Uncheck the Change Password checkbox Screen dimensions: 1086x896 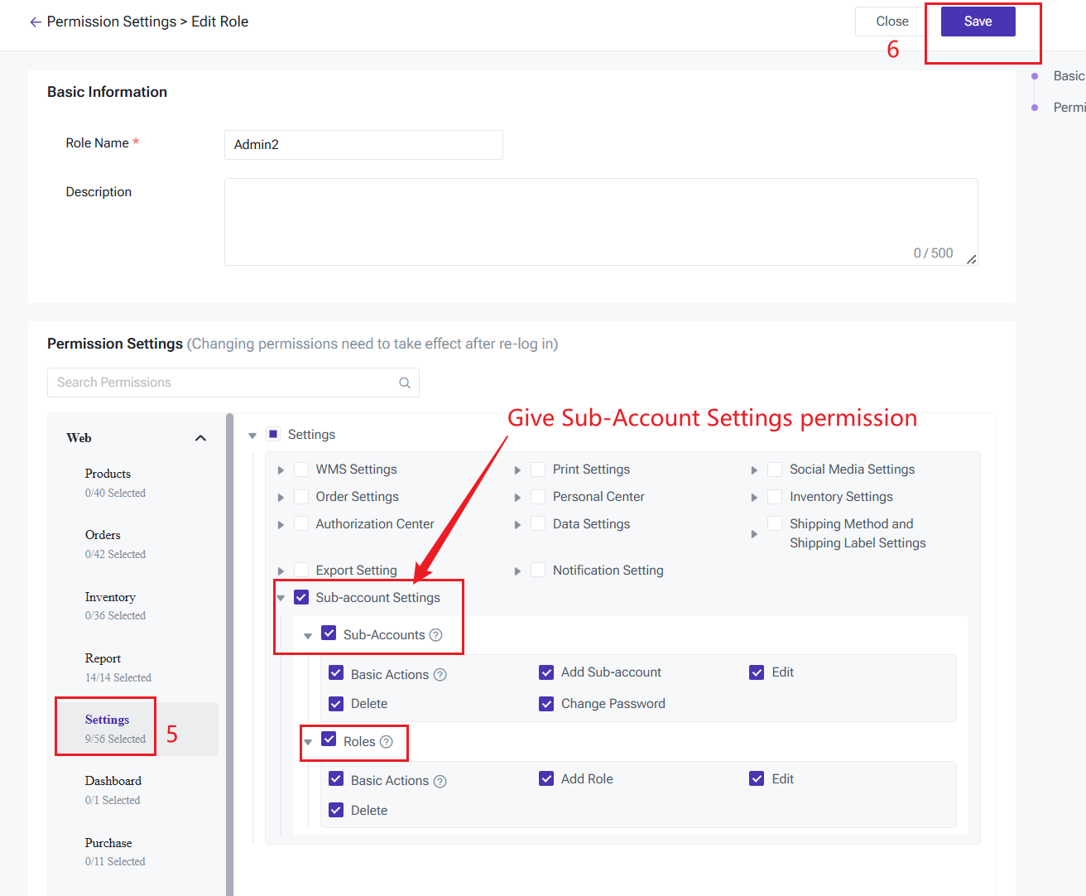tap(546, 704)
